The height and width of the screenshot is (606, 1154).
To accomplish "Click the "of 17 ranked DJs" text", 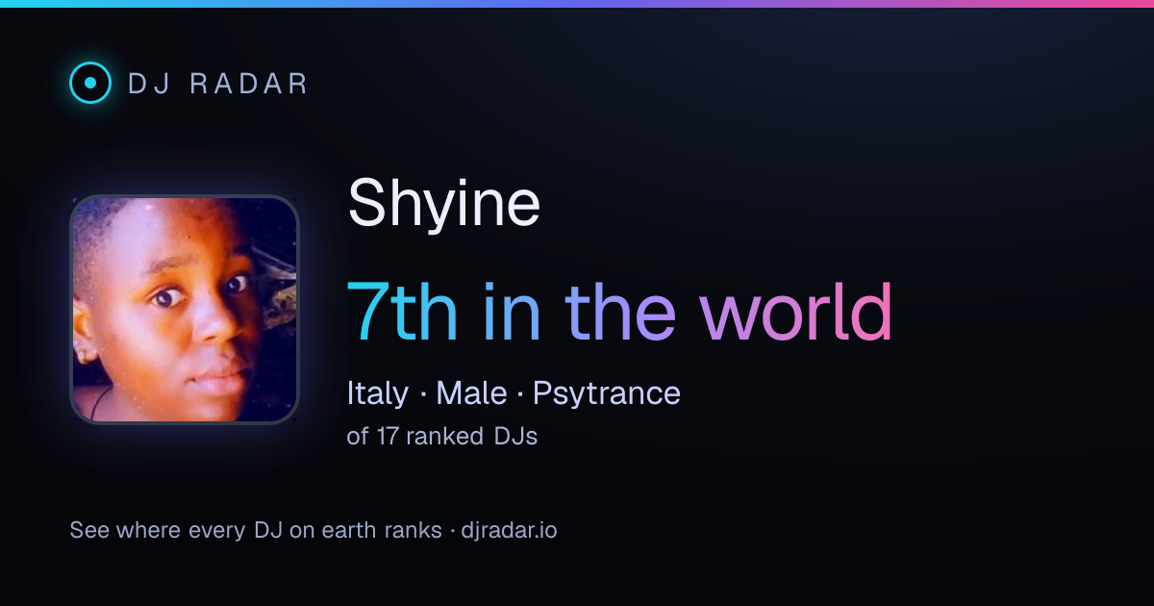I will point(442,436).
